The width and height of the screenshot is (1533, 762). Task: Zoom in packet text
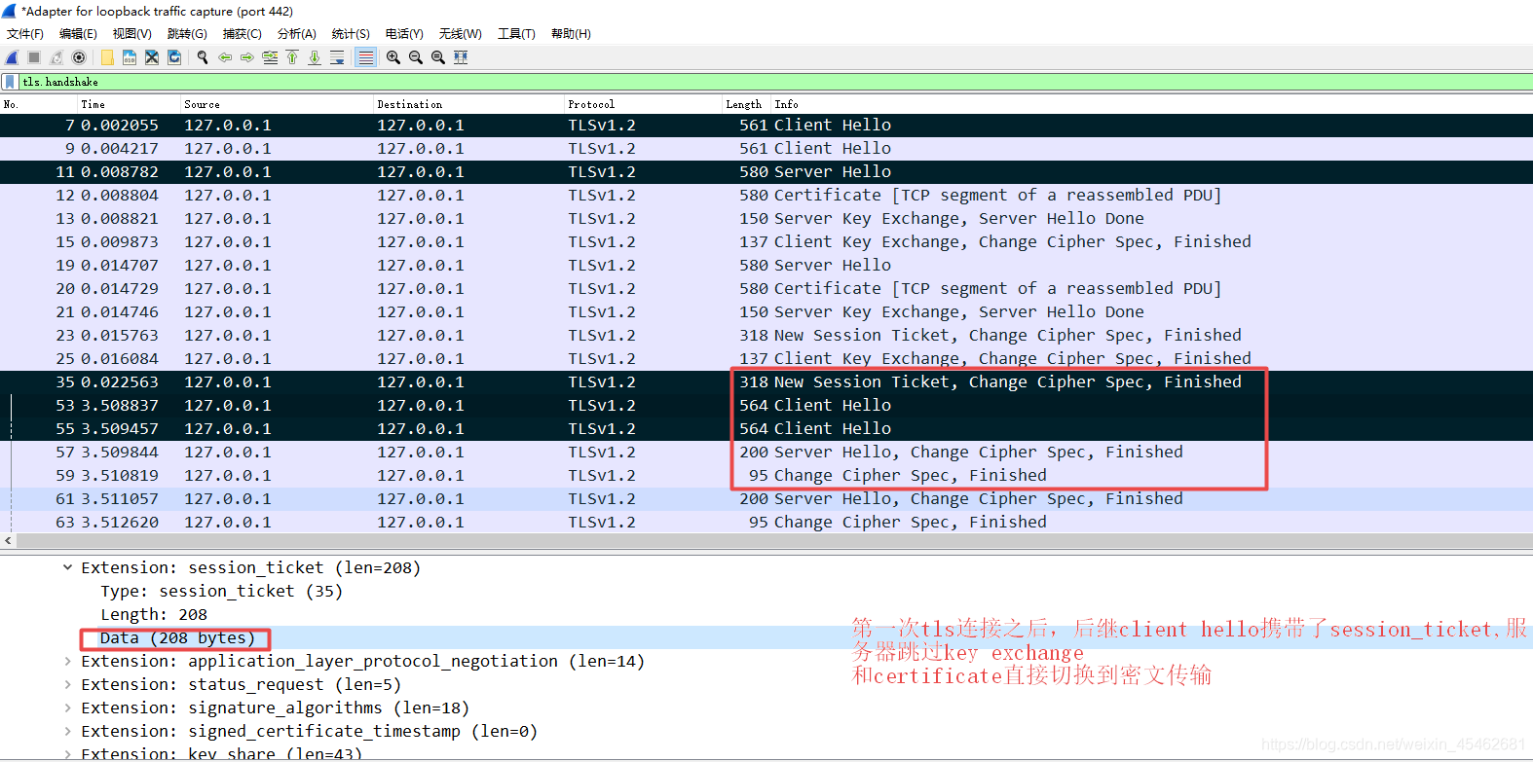tap(393, 57)
